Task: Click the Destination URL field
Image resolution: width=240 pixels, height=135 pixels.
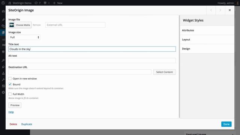Action: click(80, 72)
